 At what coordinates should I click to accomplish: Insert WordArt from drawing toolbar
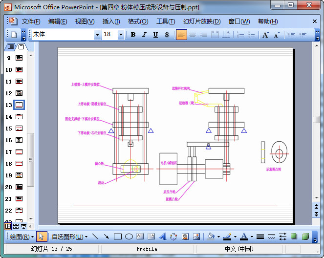pos(163,236)
